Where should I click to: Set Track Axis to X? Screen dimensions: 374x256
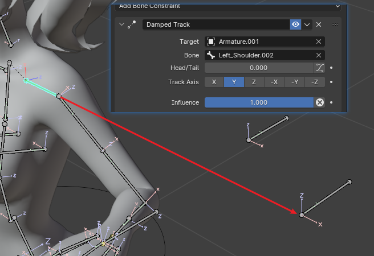(214, 82)
